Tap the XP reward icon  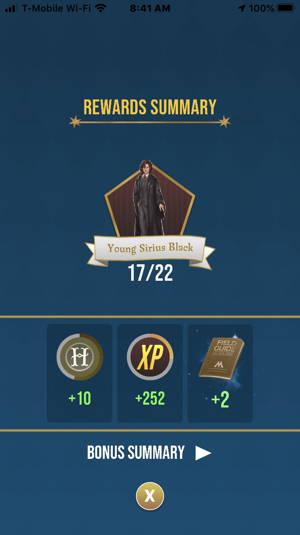click(x=150, y=357)
